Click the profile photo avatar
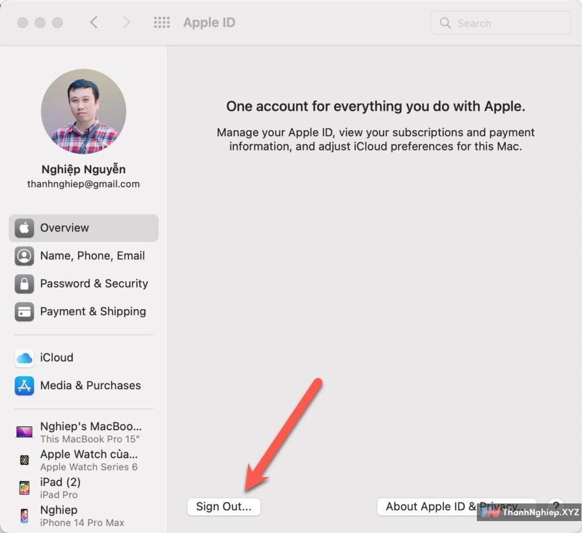582x533 pixels. point(84,111)
